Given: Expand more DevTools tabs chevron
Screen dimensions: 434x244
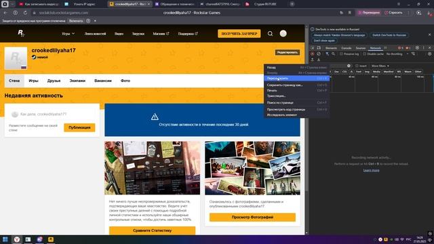Looking at the screenshot, I should point(385,48).
